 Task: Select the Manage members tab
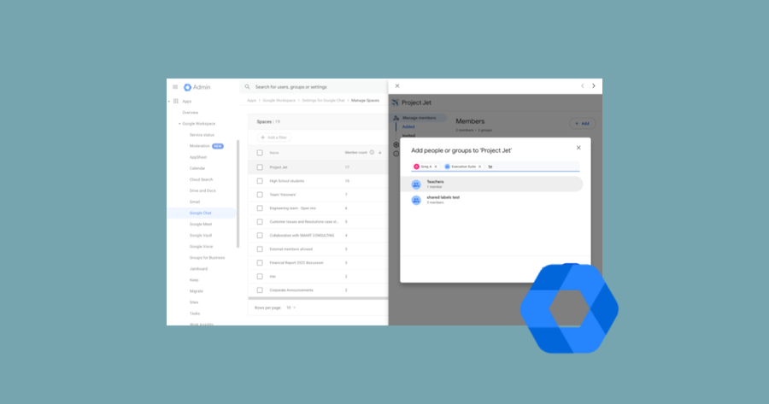(419, 118)
